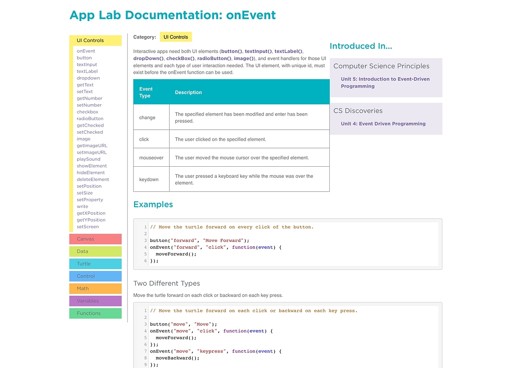Open the onEvent sidebar entry
This screenshot has height=368, width=512.
coord(86,51)
